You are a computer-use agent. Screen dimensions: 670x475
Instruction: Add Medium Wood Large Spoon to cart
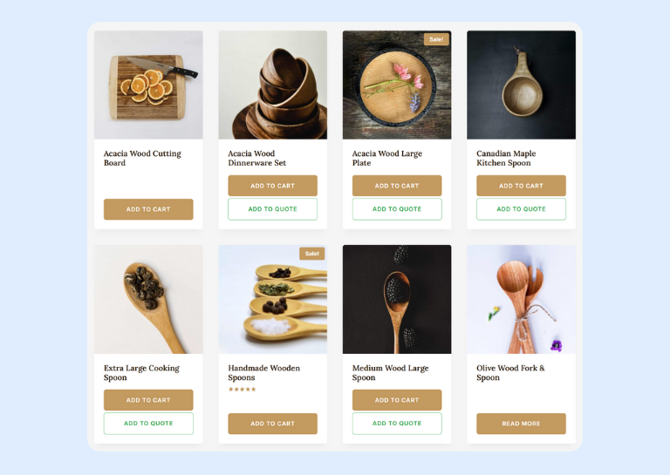click(397, 400)
